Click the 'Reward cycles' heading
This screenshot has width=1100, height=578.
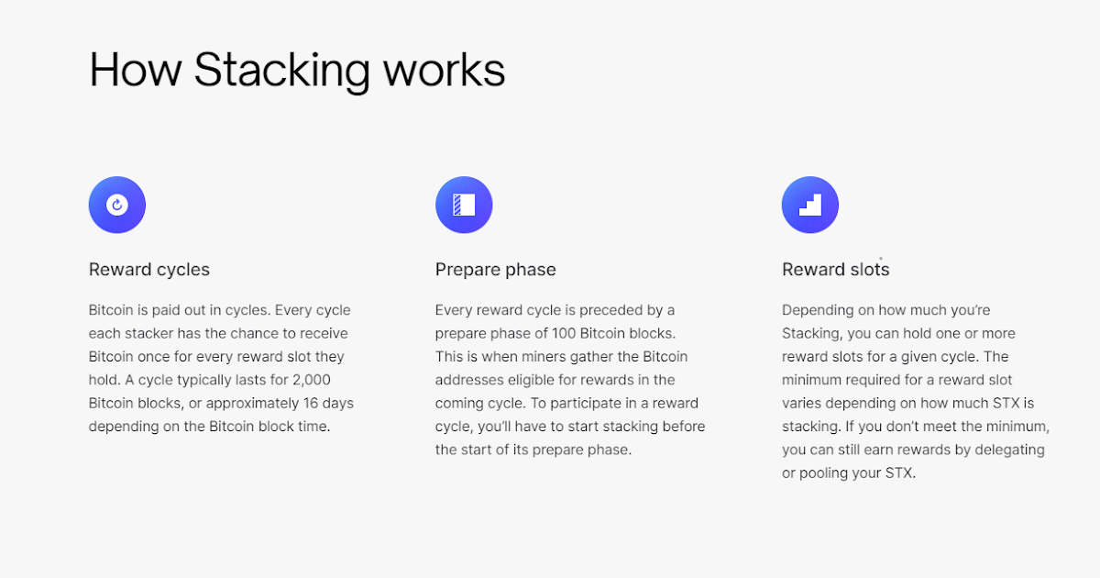149,270
